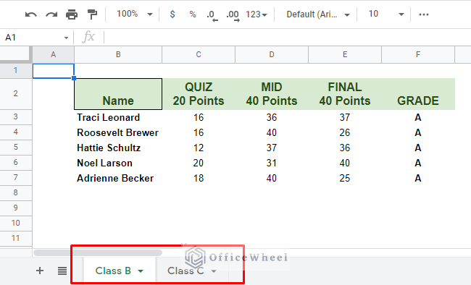Click Traci Leonard's grade A
The image size is (471, 285).
coord(418,117)
